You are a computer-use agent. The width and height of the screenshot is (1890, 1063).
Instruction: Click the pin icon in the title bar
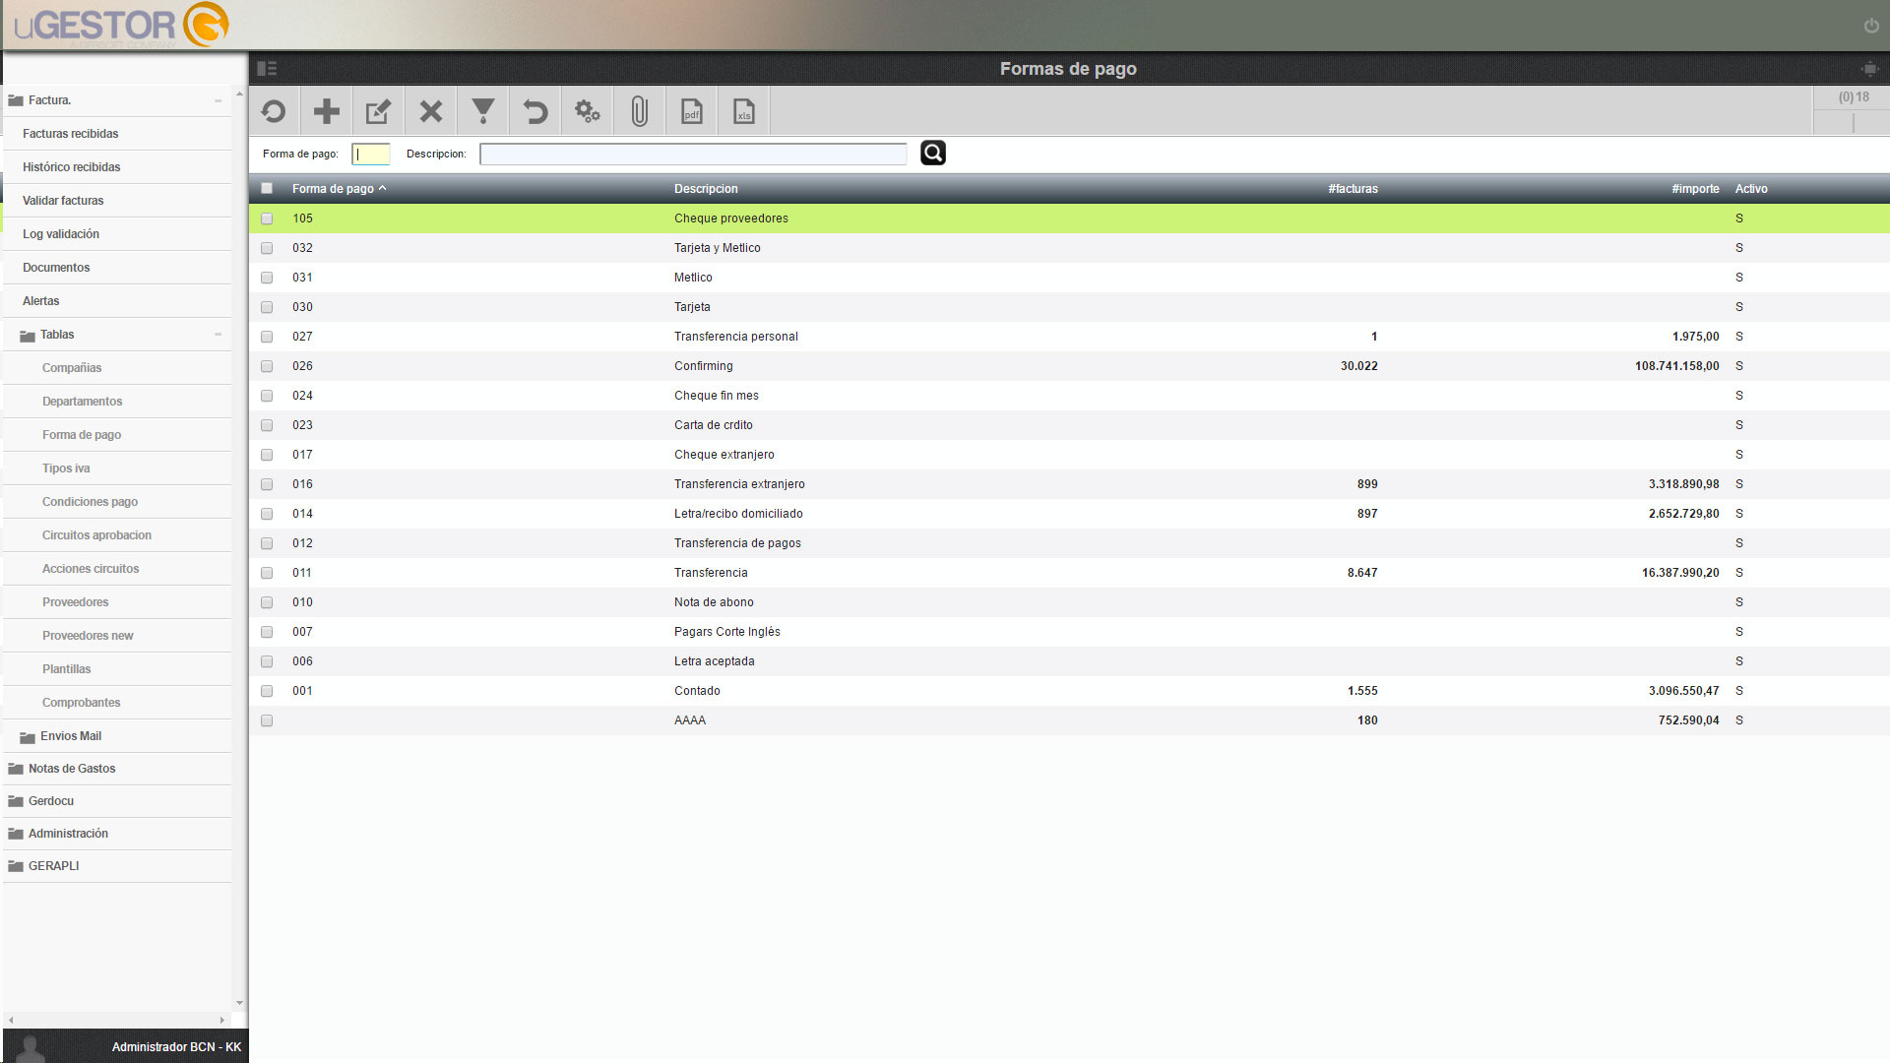1869,69
